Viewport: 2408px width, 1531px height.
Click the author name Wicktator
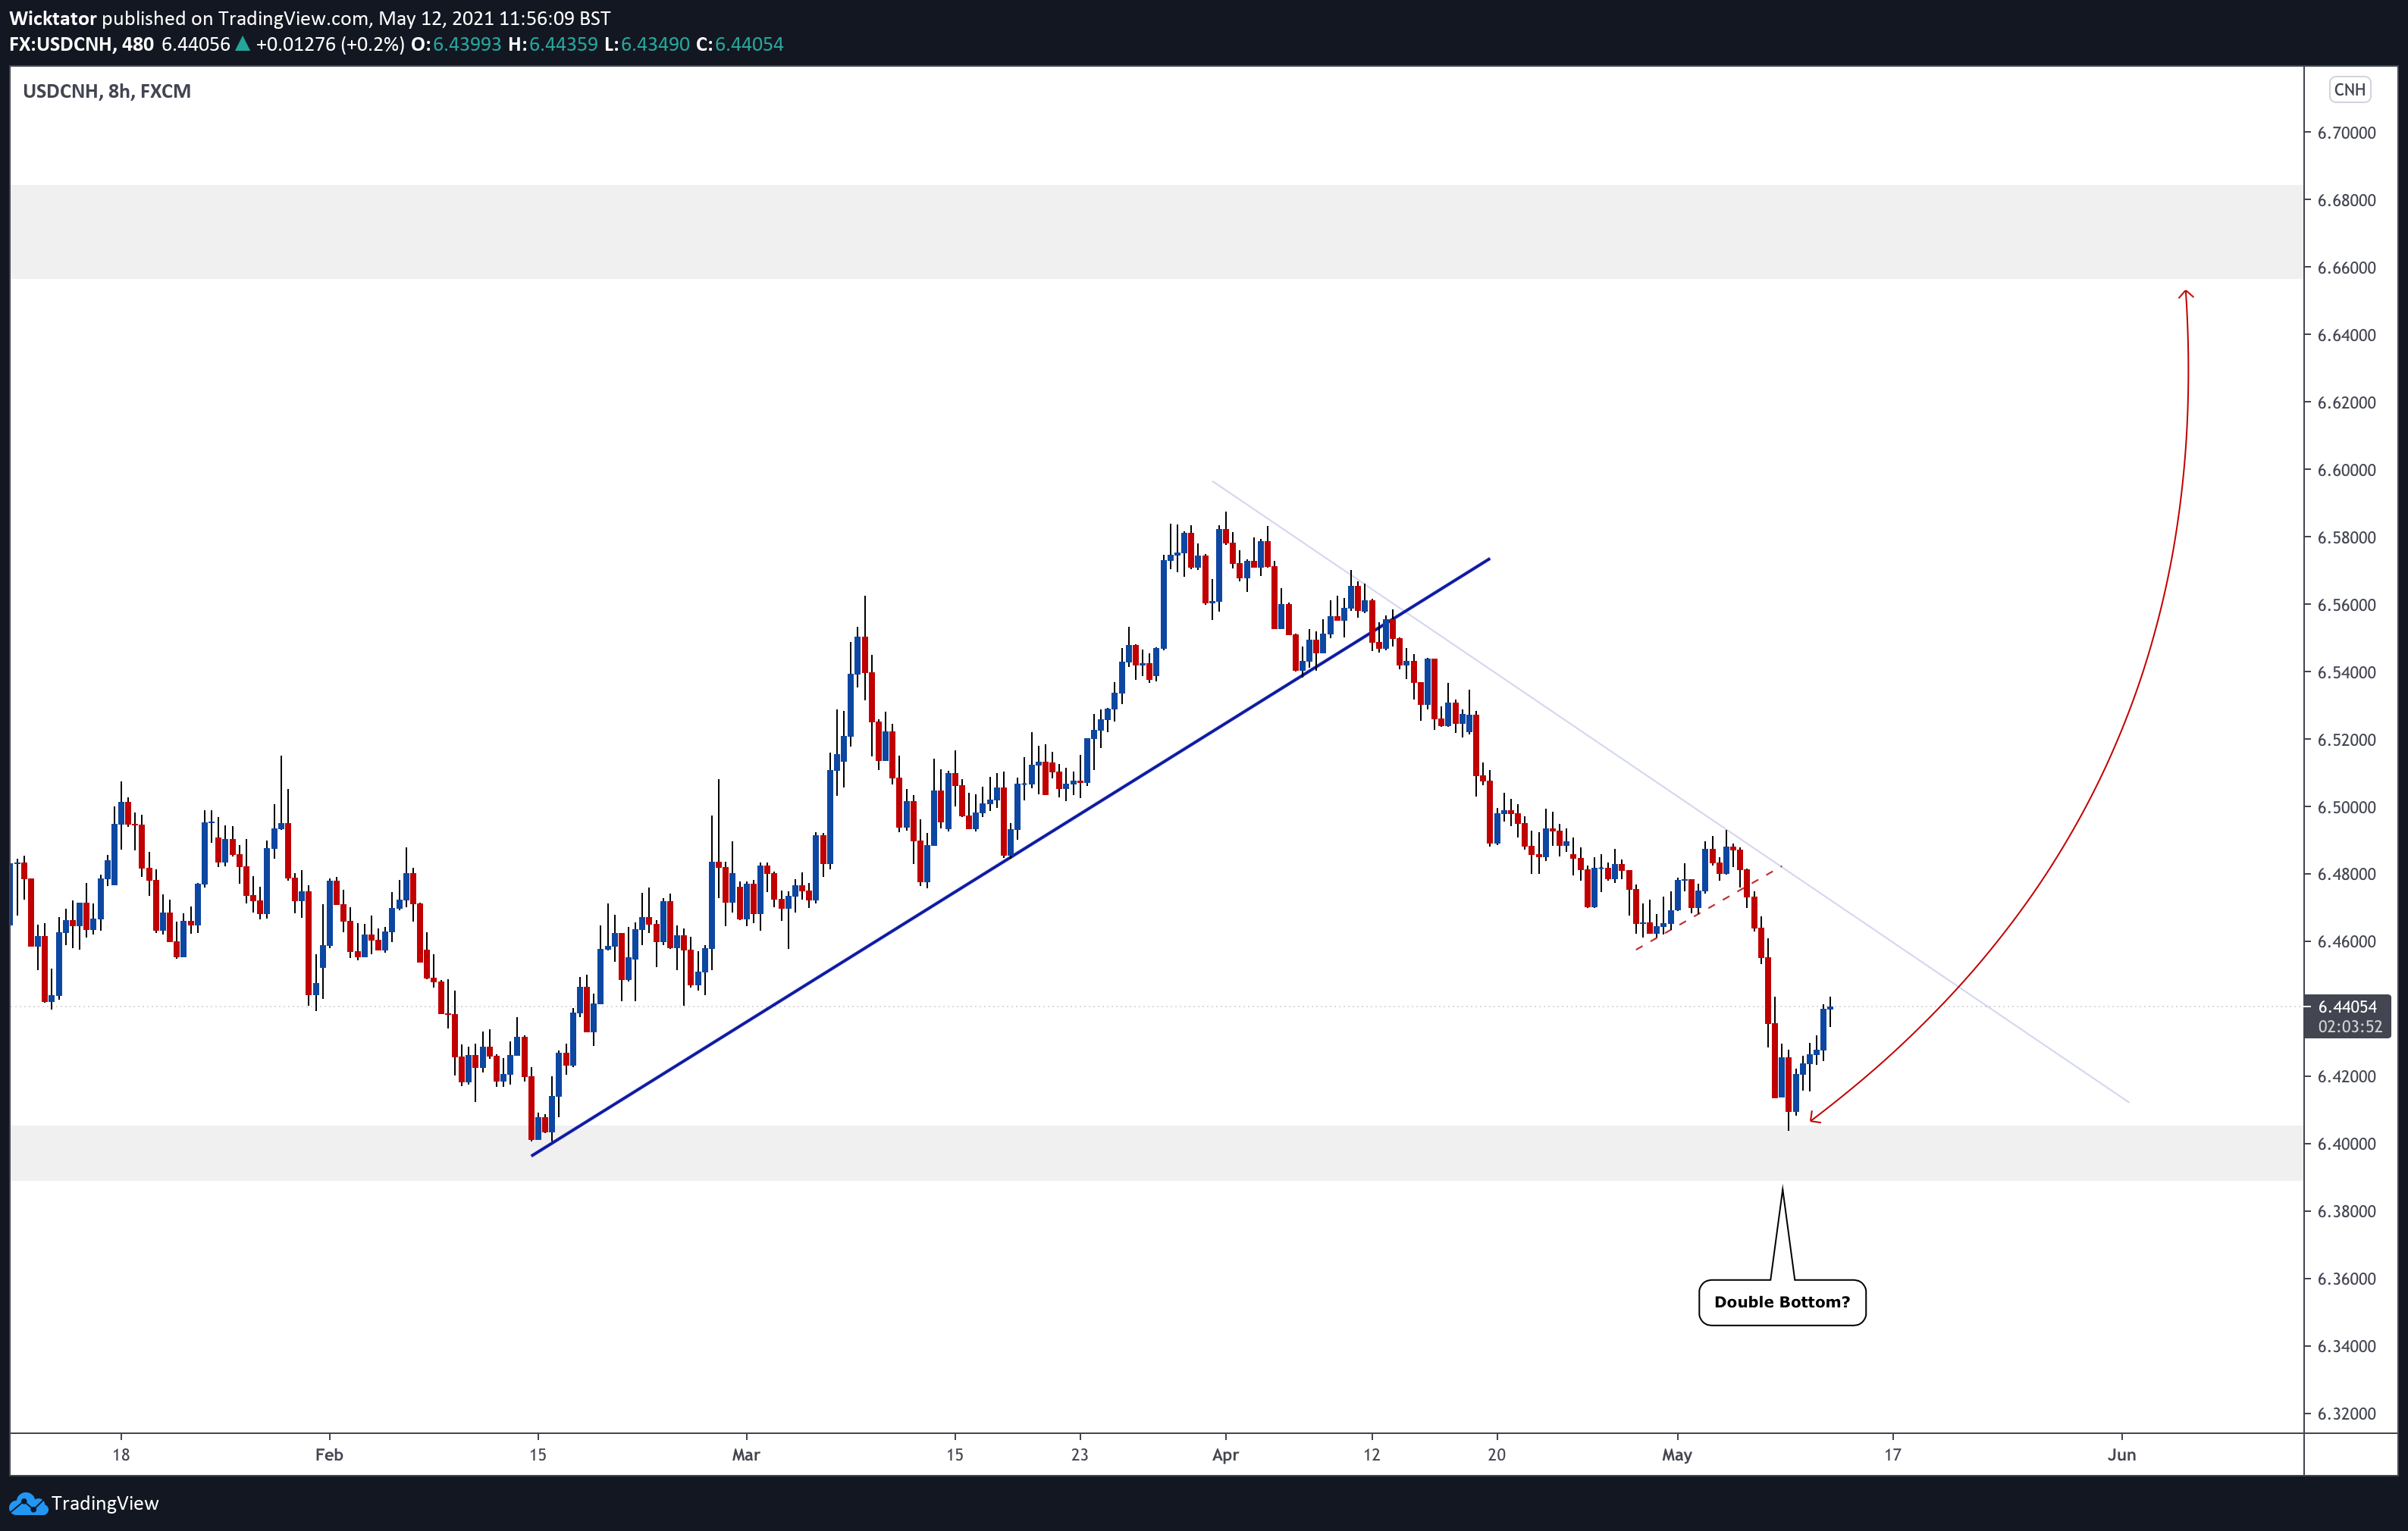pos(53,18)
